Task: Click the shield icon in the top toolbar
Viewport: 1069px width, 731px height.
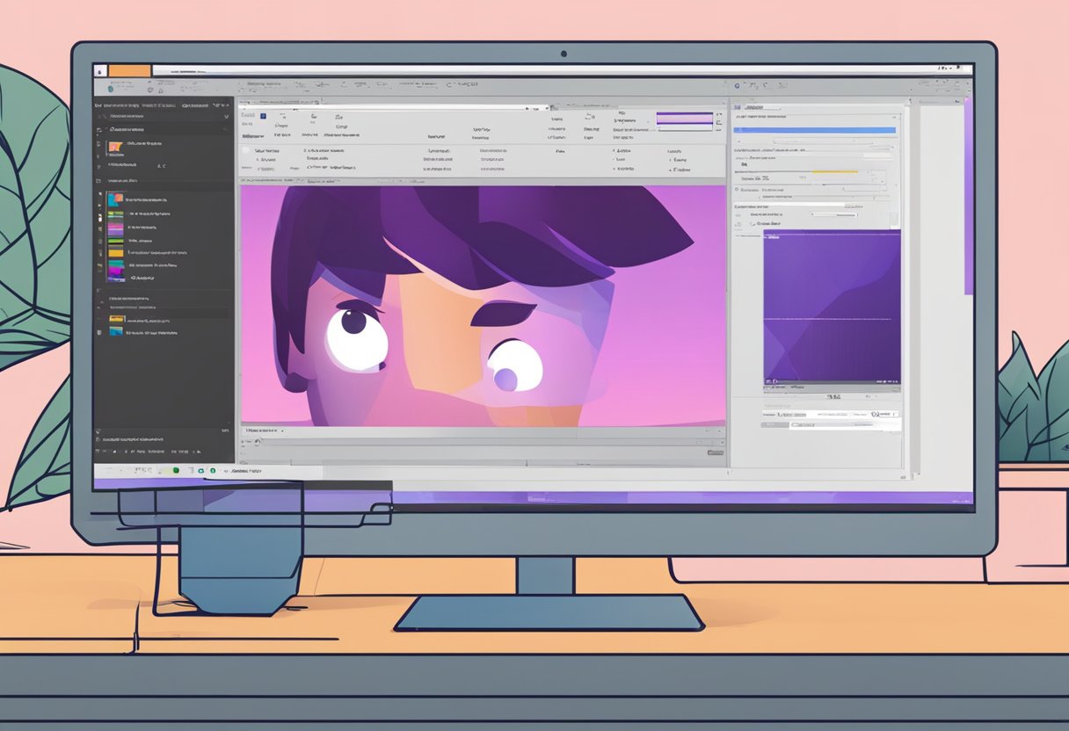Action: point(110,88)
